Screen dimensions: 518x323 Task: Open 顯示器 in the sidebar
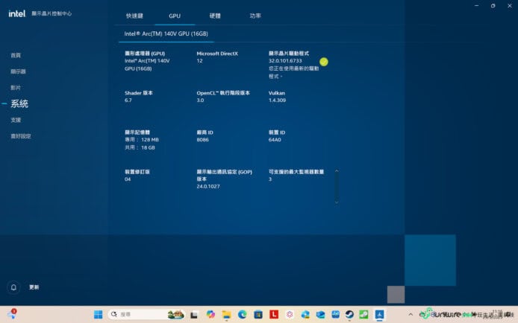click(x=18, y=71)
